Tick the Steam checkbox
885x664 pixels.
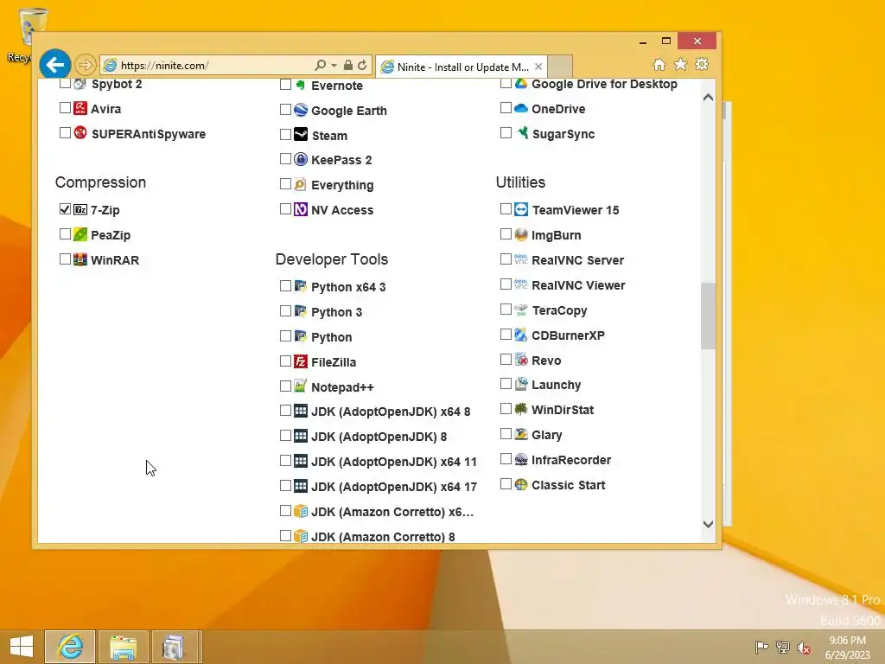[285, 134]
